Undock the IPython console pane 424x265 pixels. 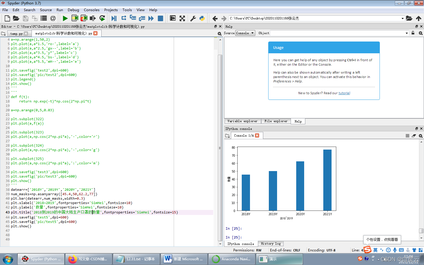(x=417, y=129)
